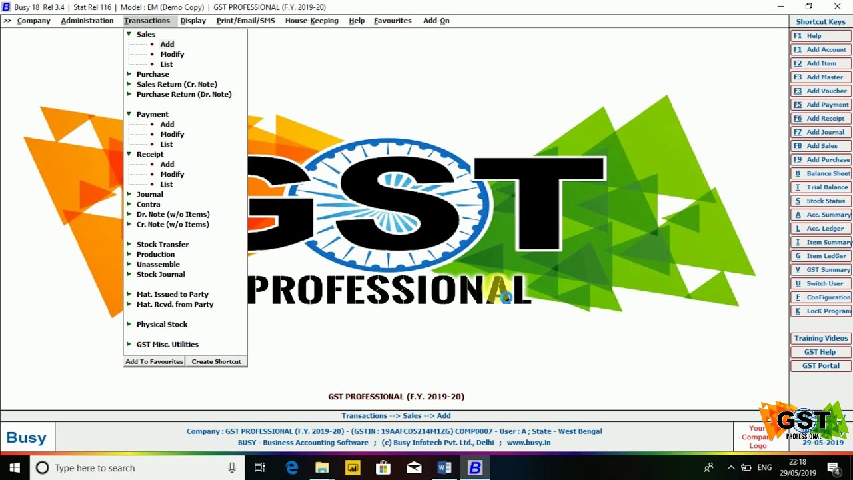This screenshot has width=853, height=480.
Task: Expand the Journal arrow
Action: [x=129, y=194]
